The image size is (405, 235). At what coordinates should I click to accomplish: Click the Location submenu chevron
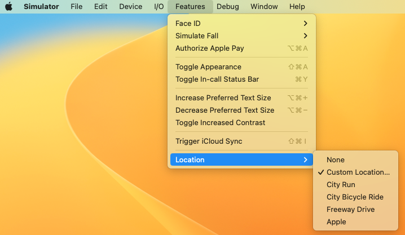[305, 159]
